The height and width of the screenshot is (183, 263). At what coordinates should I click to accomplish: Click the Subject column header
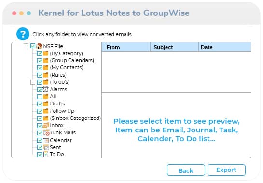(x=174, y=47)
